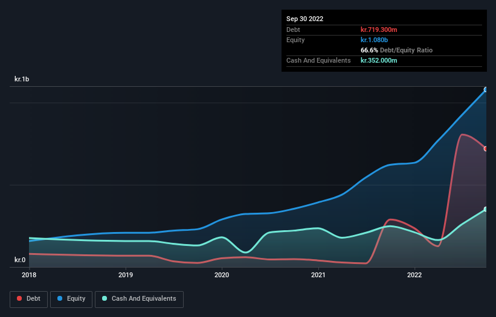Click the kr.352.000m cash value
This screenshot has height=317, width=496.
click(379, 60)
